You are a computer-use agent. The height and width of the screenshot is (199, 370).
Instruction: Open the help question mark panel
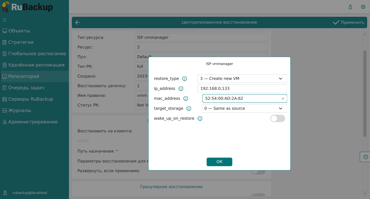click(x=366, y=157)
